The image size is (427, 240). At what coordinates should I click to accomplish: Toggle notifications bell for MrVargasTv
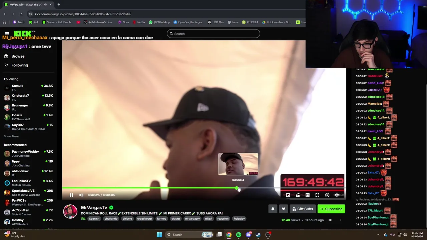coord(273,209)
